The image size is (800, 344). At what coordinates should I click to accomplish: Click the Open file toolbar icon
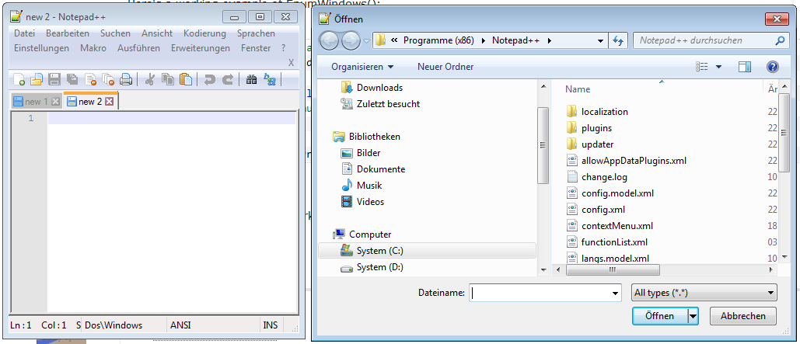pos(37,79)
